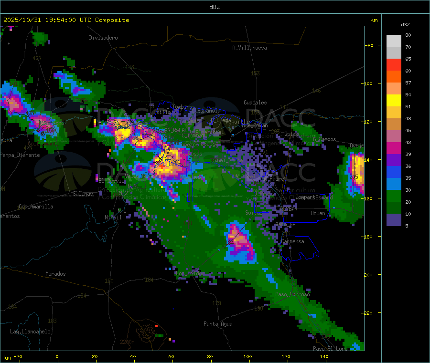Image resolution: width=430 pixels, height=363 pixels.
Task: Select the 40 km horizontal axis tick
Action: click(x=133, y=356)
